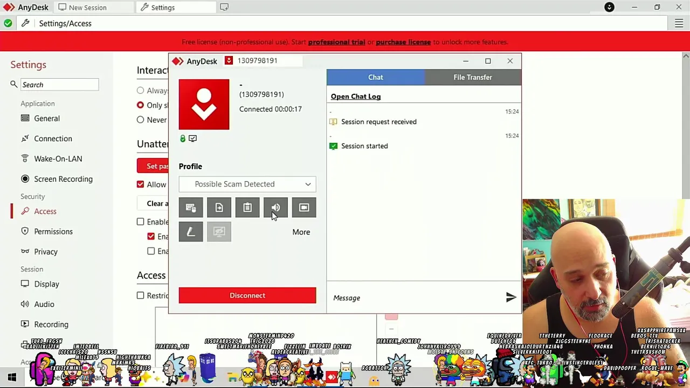This screenshot has width=690, height=388.
Task: Open the General settings section
Action: tap(47, 119)
